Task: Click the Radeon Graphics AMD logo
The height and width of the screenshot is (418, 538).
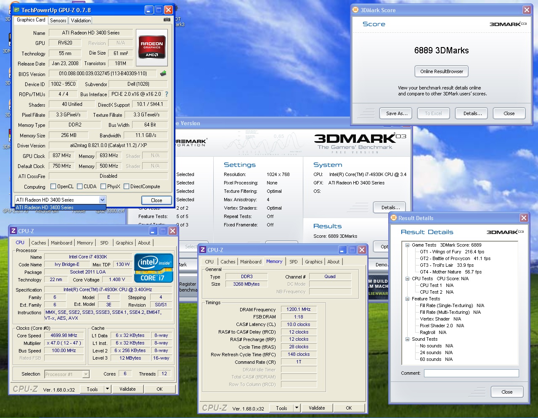Action: click(x=152, y=47)
